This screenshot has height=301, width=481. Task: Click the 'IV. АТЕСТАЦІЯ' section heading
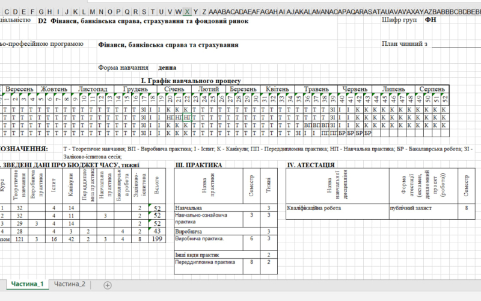[311, 165]
